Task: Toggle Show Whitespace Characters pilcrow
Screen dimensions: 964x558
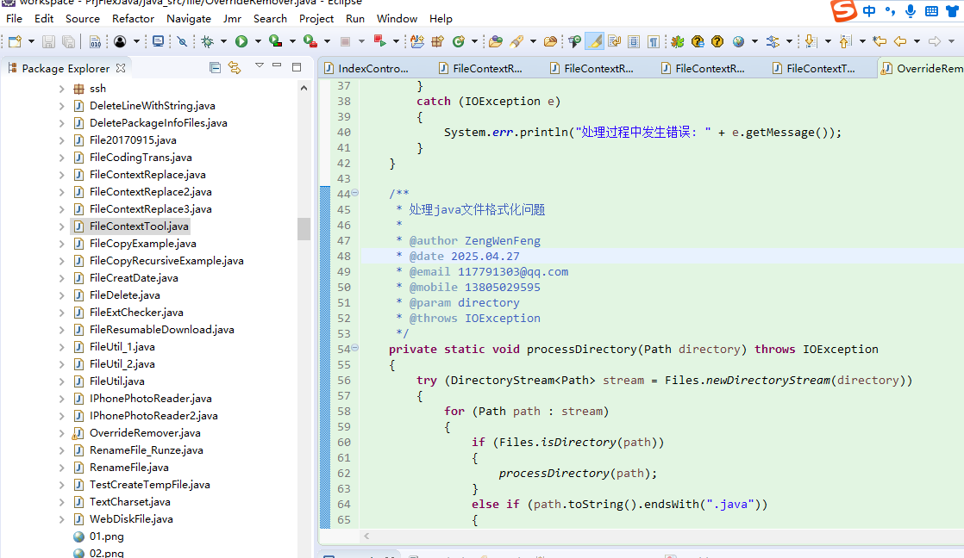Action: click(x=654, y=41)
